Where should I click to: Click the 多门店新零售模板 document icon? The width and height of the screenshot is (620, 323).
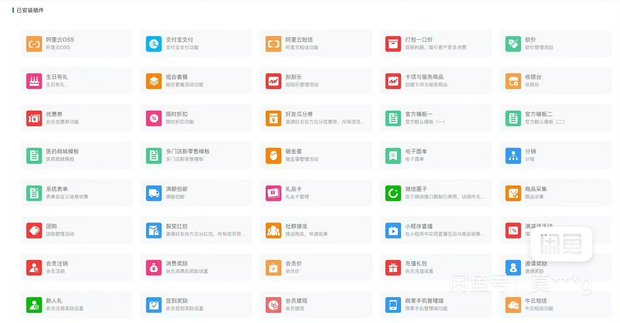click(x=154, y=156)
